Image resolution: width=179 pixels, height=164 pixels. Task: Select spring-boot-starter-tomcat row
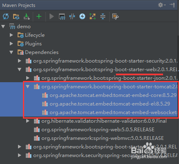[89, 87]
